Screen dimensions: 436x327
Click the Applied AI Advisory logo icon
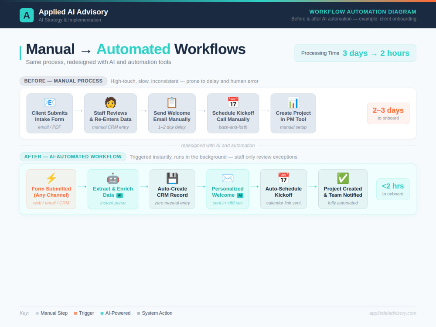click(x=27, y=15)
